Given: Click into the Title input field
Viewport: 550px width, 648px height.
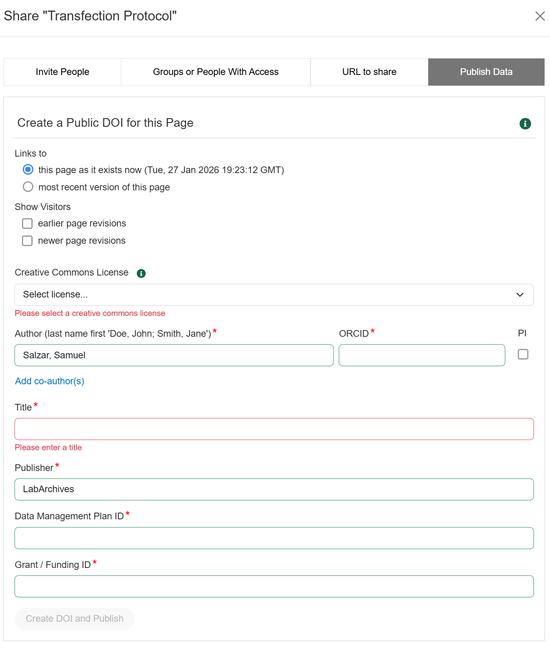Looking at the screenshot, I should [274, 429].
